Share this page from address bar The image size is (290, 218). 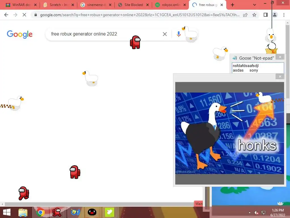[x=245, y=15]
